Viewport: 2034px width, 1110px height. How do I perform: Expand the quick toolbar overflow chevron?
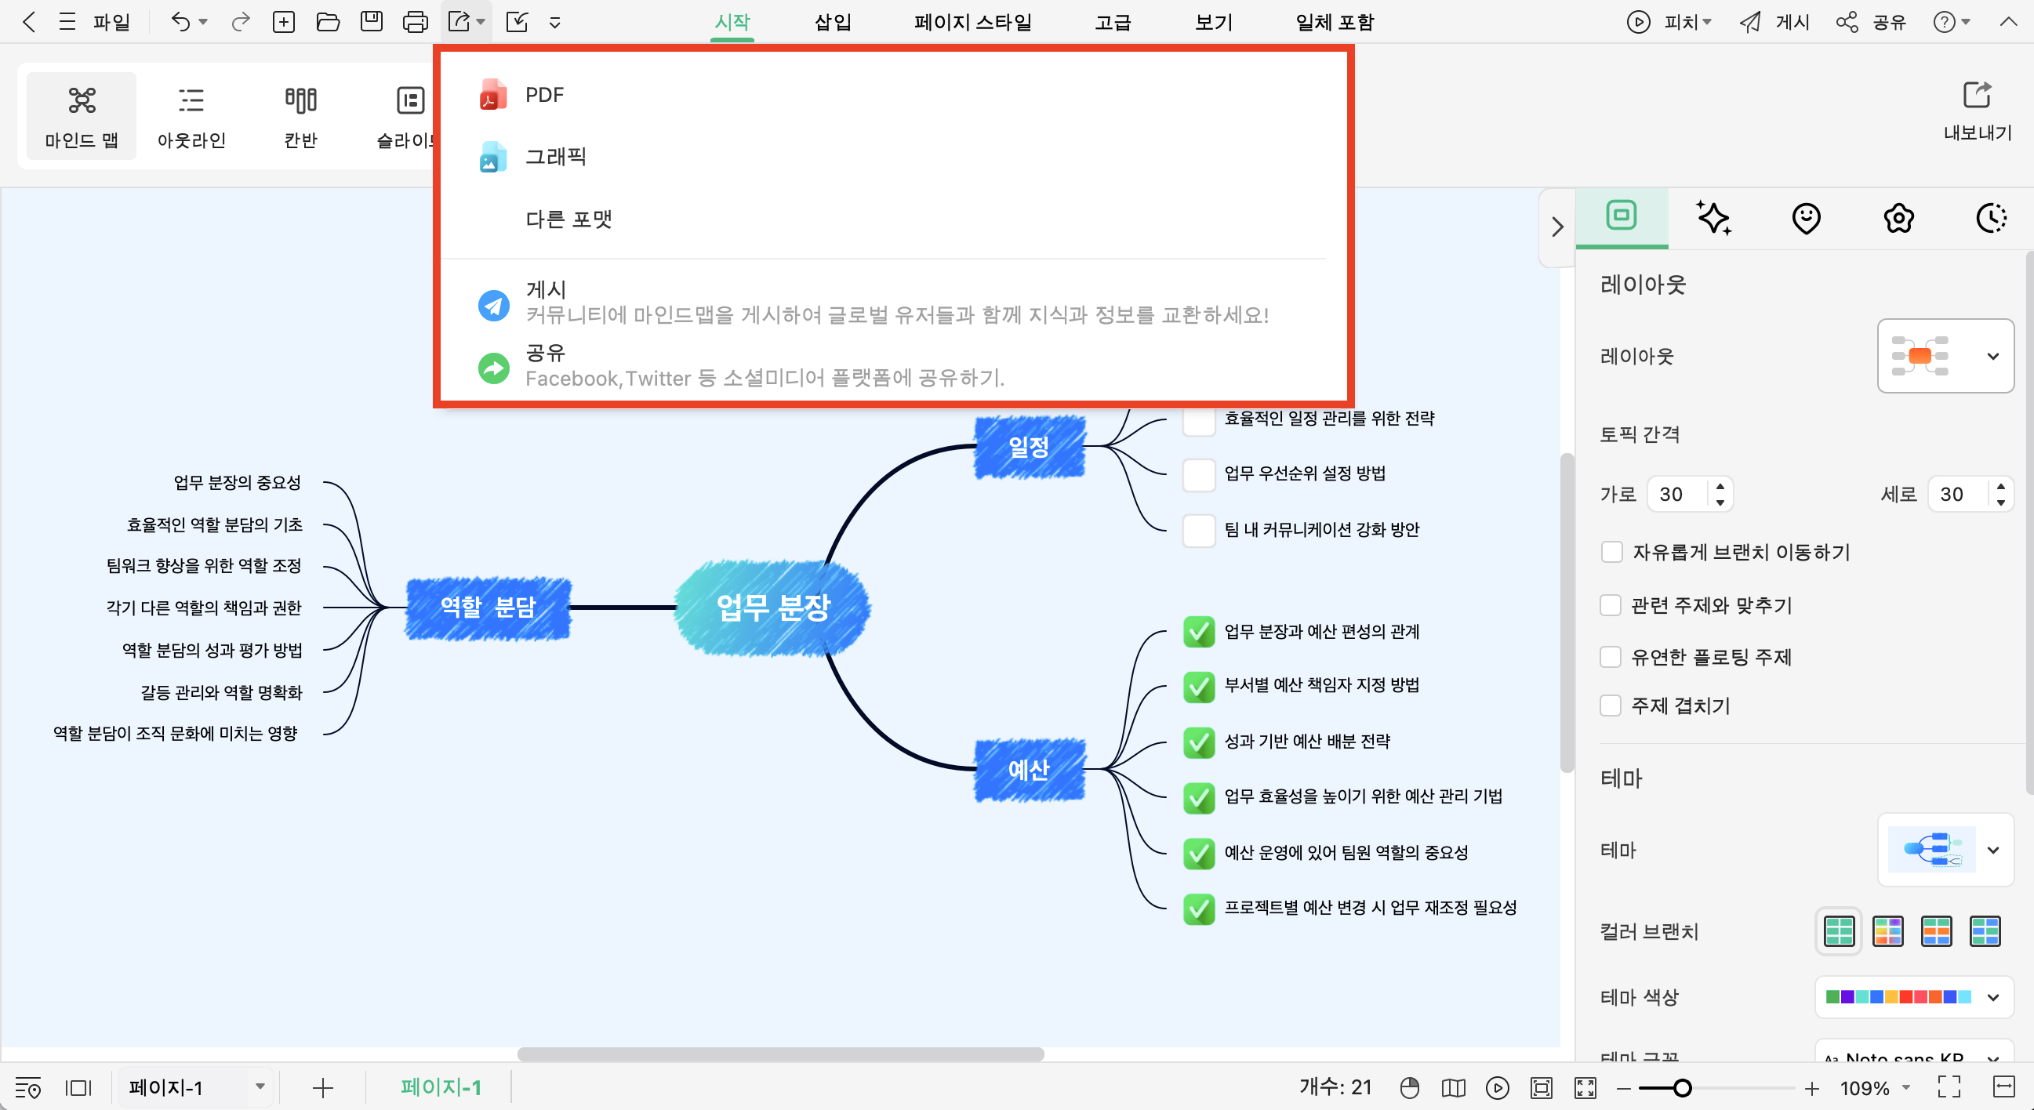(555, 23)
